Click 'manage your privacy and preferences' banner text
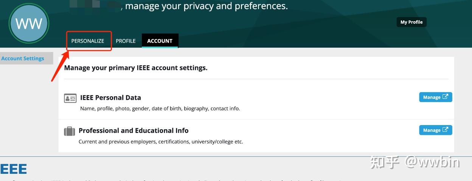Image resolution: width=472 pixels, height=181 pixels. pos(206,6)
